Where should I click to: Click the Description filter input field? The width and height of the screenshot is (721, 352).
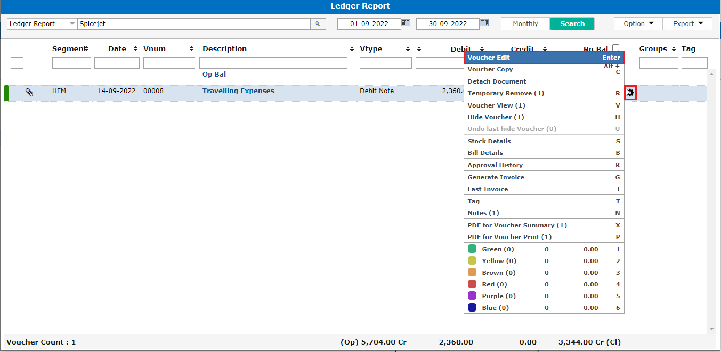point(273,63)
